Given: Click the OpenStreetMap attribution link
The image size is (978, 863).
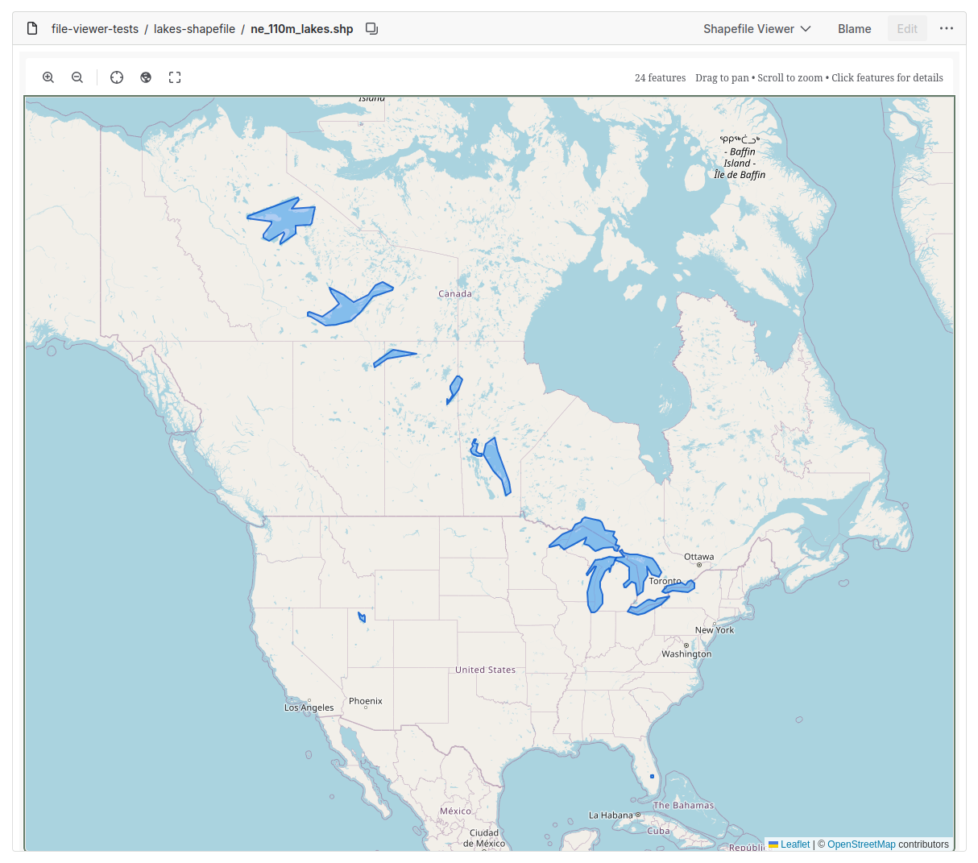Looking at the screenshot, I should coord(862,844).
